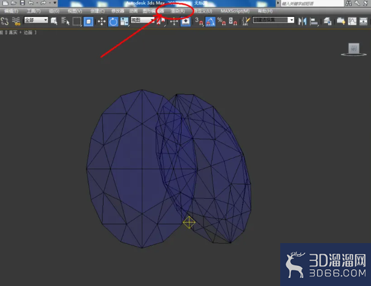Open the 组(G) menu

[x=54, y=11]
